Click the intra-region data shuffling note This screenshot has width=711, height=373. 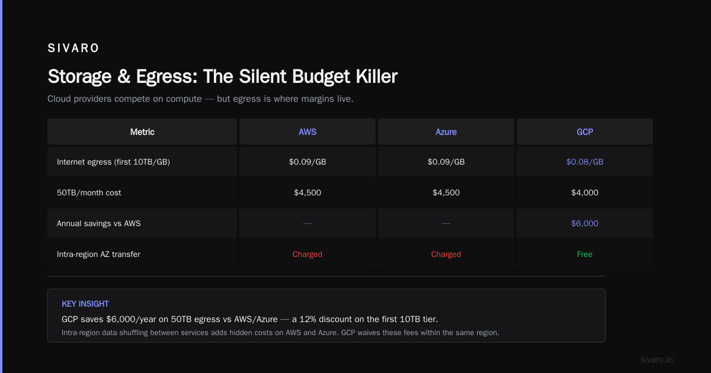(x=280, y=332)
